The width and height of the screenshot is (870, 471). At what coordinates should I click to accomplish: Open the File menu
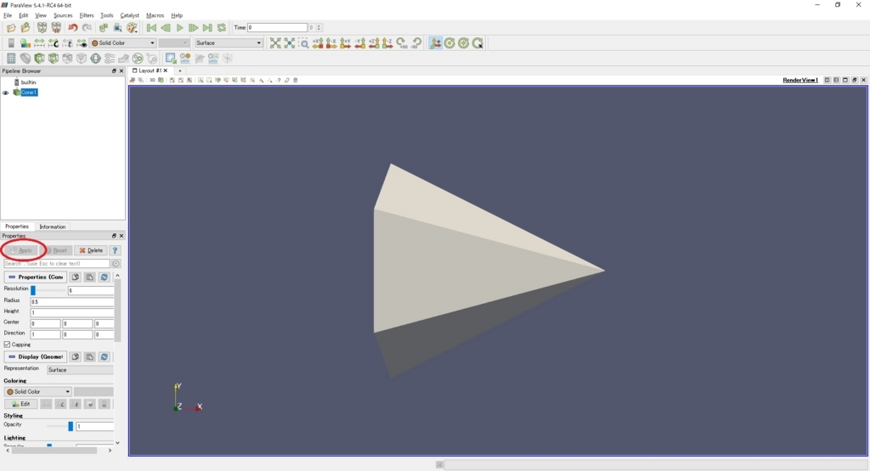8,15
